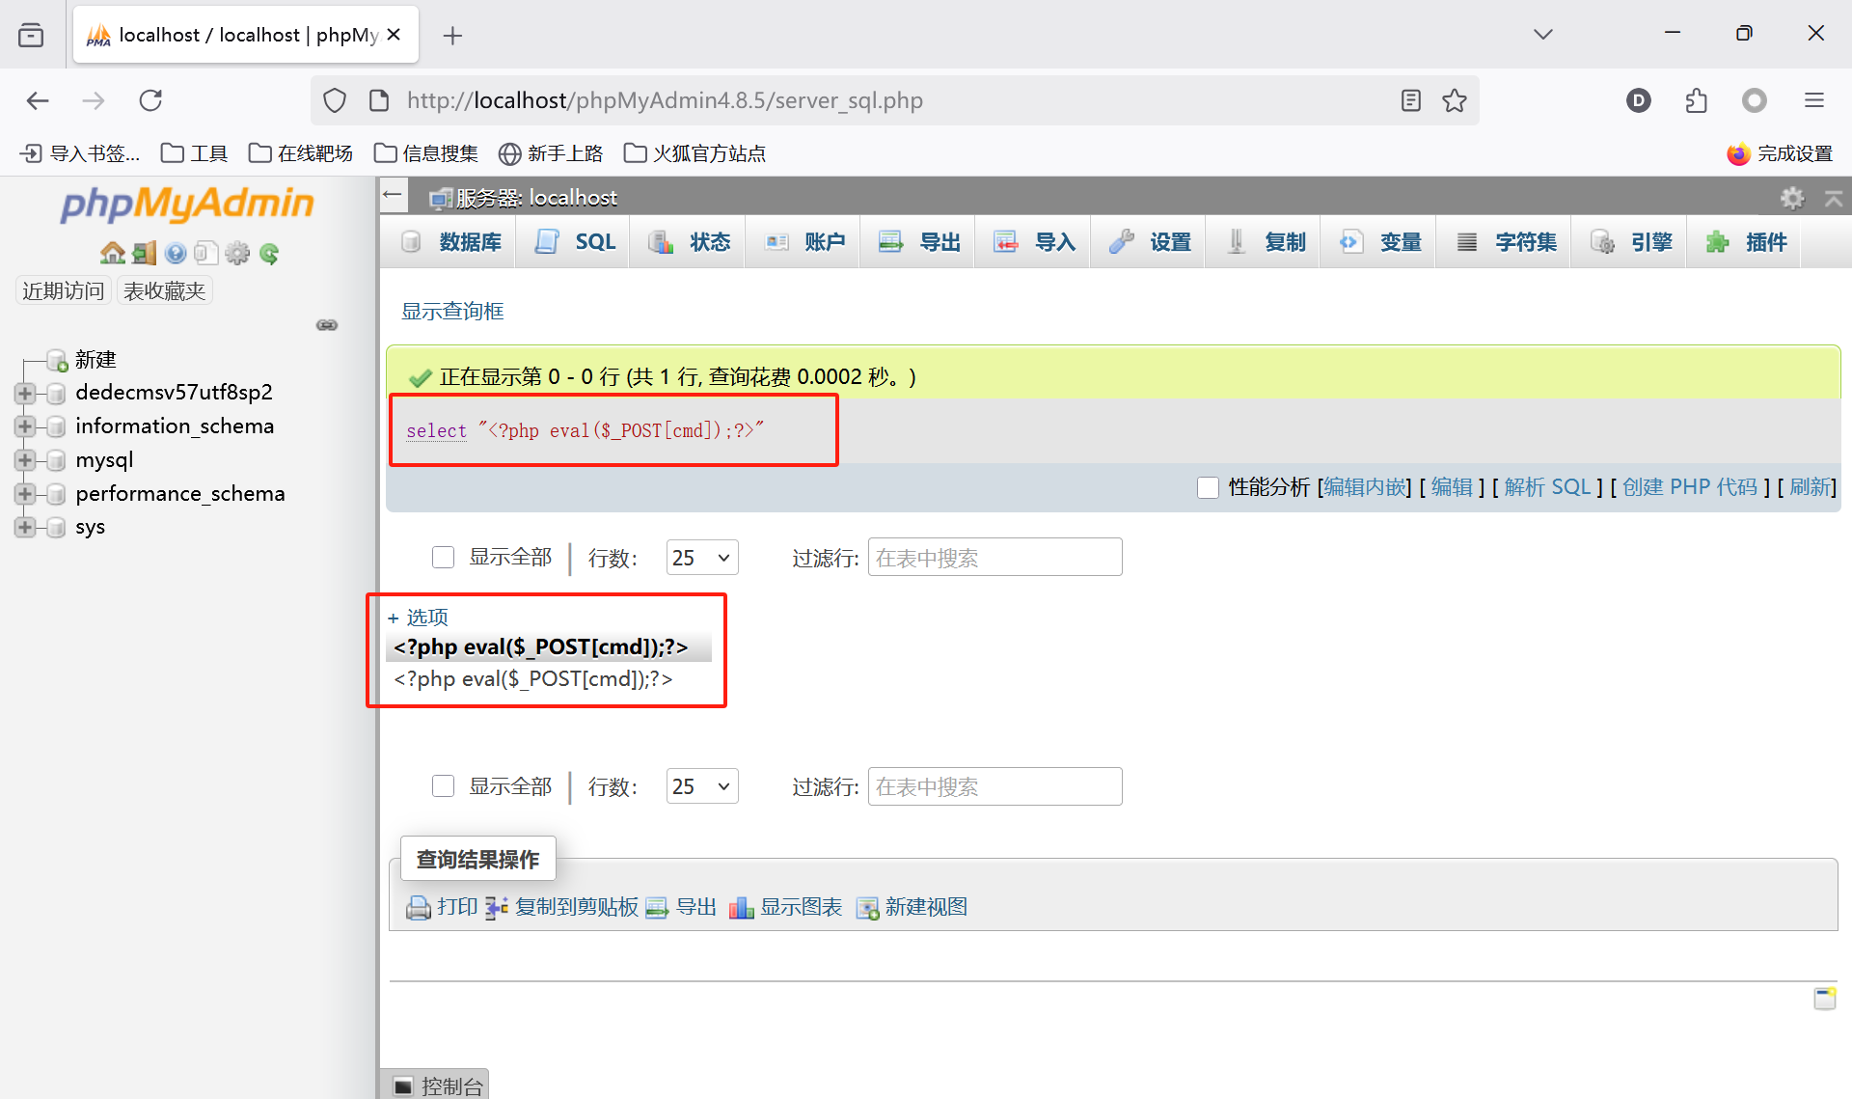Click the D extension icon in toolbar
Image resolution: width=1852 pixels, height=1099 pixels.
[x=1639, y=100]
